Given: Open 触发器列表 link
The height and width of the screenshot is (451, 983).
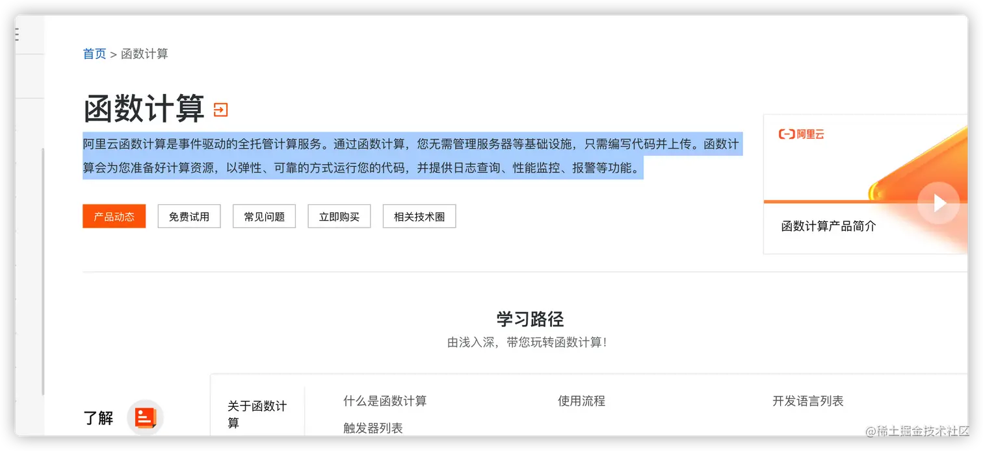Looking at the screenshot, I should point(373,428).
